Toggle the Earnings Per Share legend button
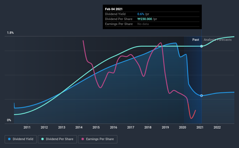The image size is (239, 148). (98, 139)
